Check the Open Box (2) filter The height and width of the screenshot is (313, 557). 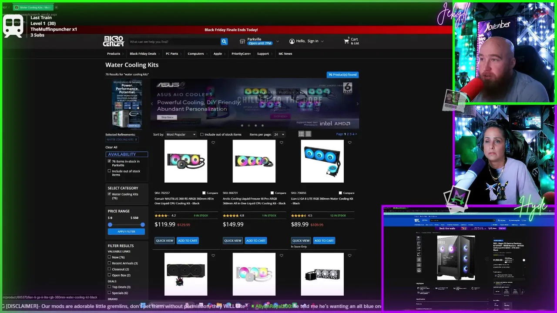(x=109, y=275)
